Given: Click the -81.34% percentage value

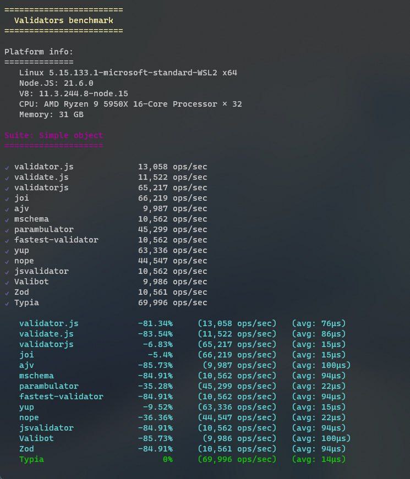Looking at the screenshot, I should coord(155,323).
